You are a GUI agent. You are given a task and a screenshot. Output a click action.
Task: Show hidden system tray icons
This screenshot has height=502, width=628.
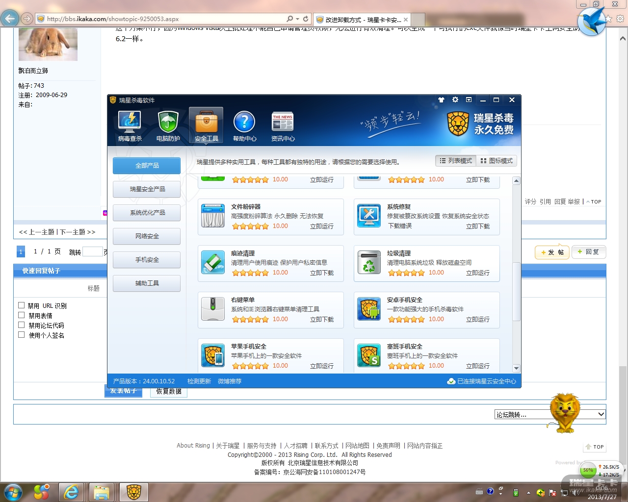(x=528, y=492)
